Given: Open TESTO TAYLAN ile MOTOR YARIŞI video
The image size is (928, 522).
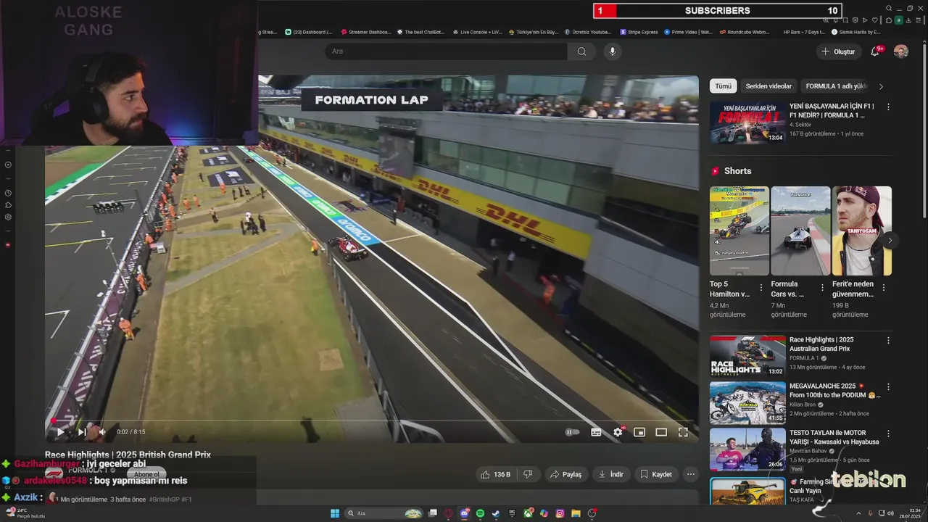Looking at the screenshot, I should [x=747, y=449].
